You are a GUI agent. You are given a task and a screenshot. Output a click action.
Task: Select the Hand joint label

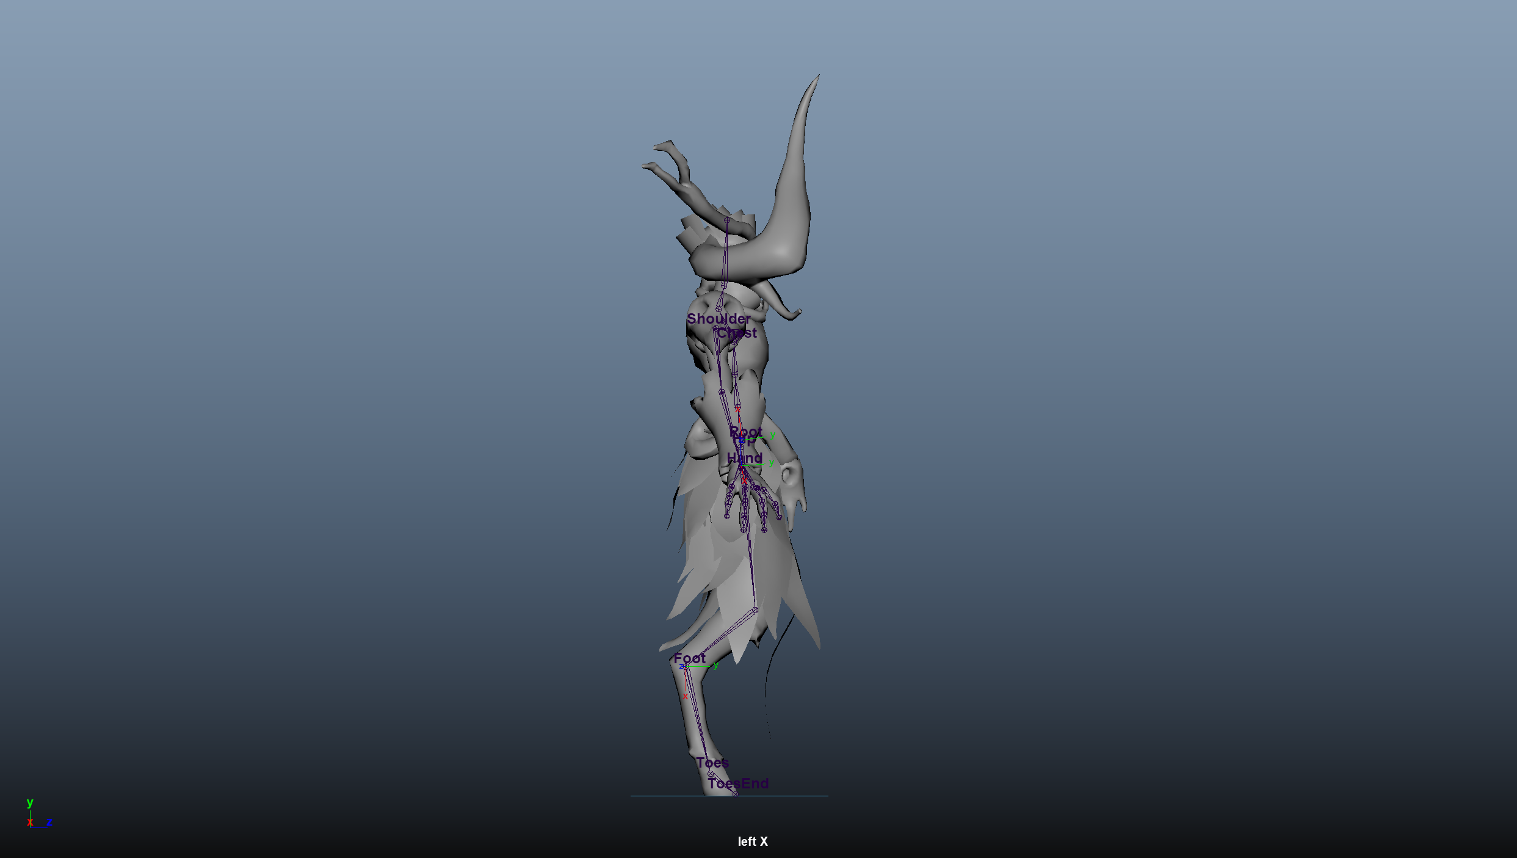(x=745, y=458)
